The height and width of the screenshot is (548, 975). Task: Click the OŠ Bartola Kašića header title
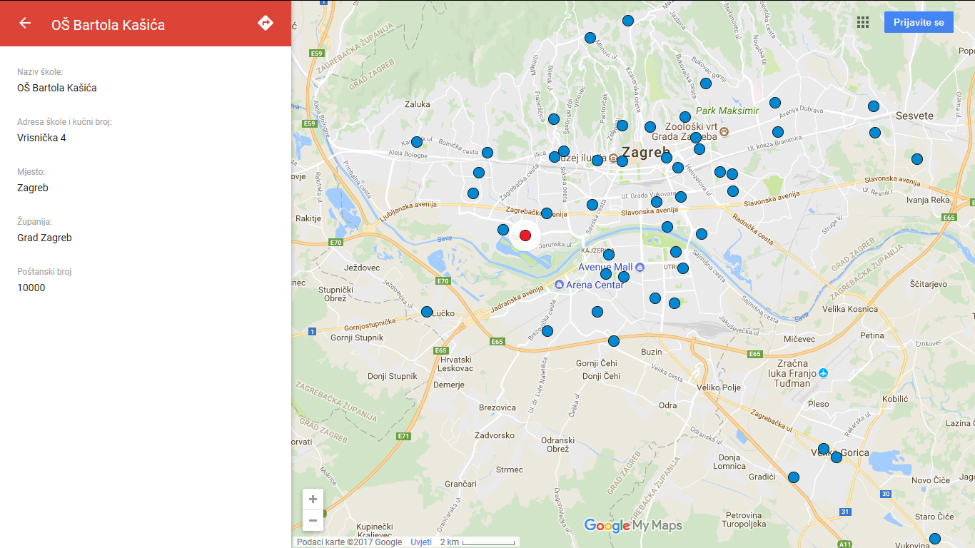coord(108,25)
